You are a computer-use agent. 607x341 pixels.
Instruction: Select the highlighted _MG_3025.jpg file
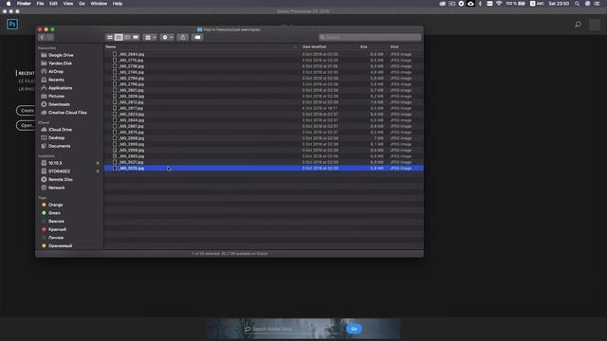tap(264, 169)
